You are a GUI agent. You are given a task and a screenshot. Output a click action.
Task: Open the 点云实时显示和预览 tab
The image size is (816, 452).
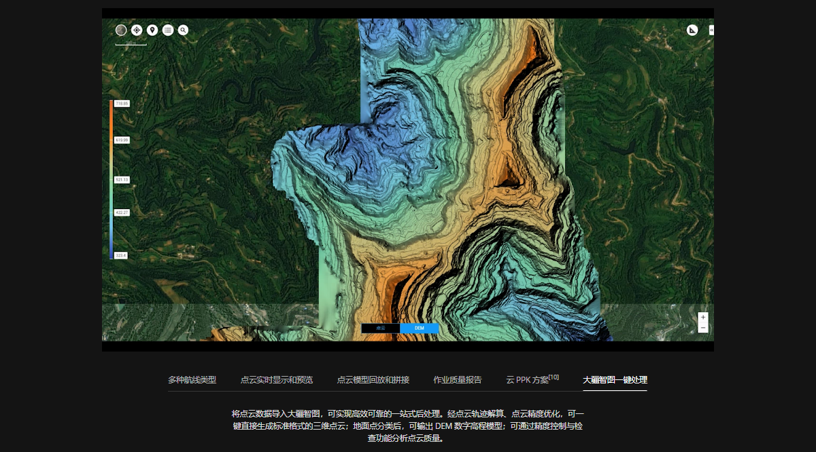tap(276, 380)
